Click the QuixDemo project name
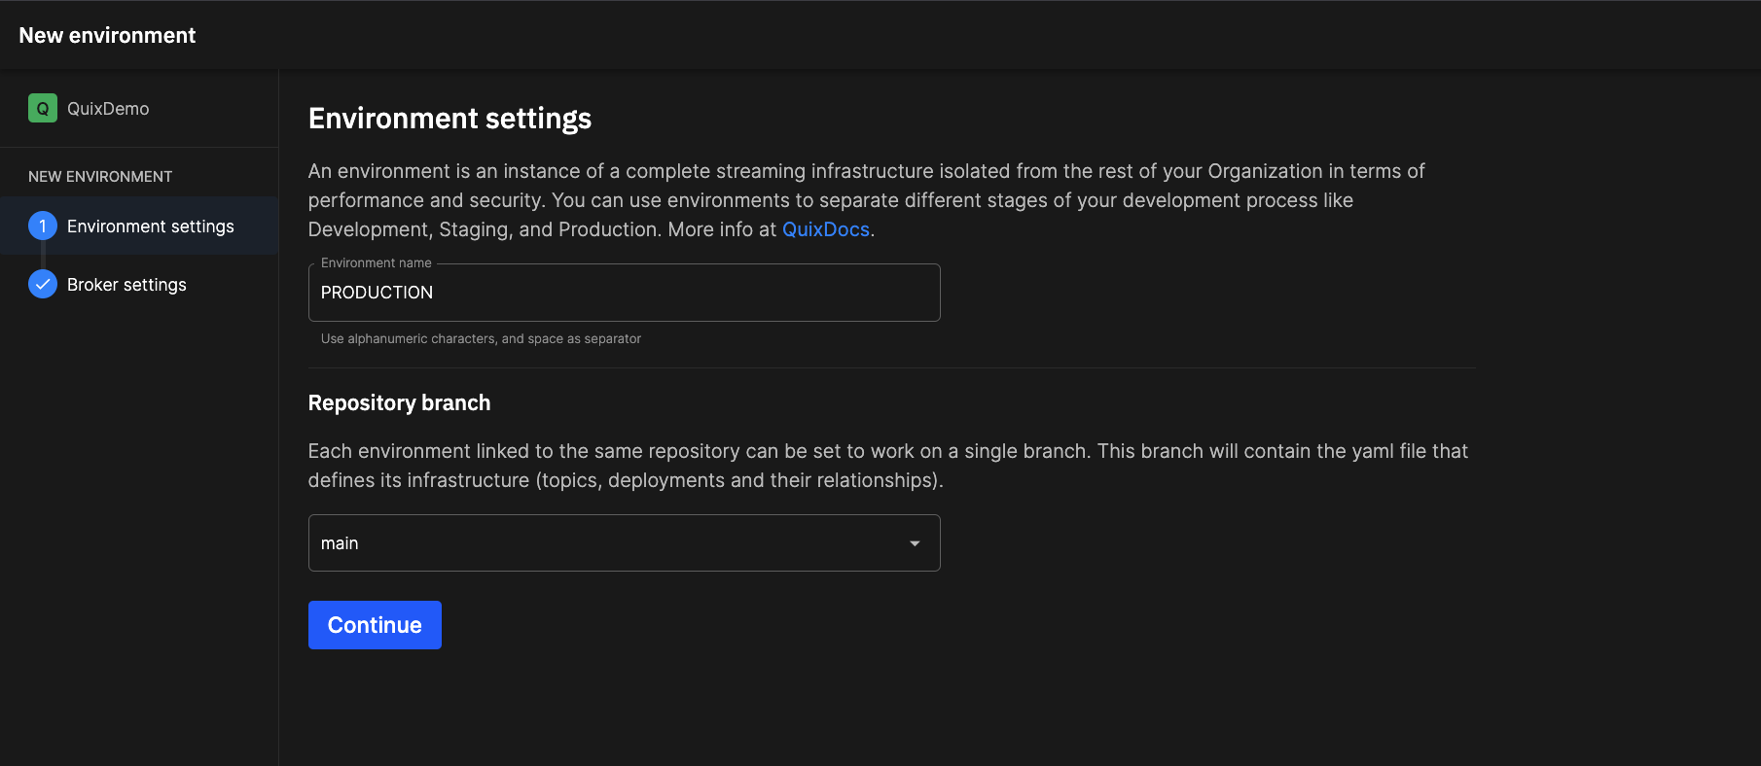1761x766 pixels. point(108,109)
